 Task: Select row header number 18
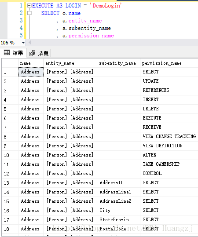10,229
